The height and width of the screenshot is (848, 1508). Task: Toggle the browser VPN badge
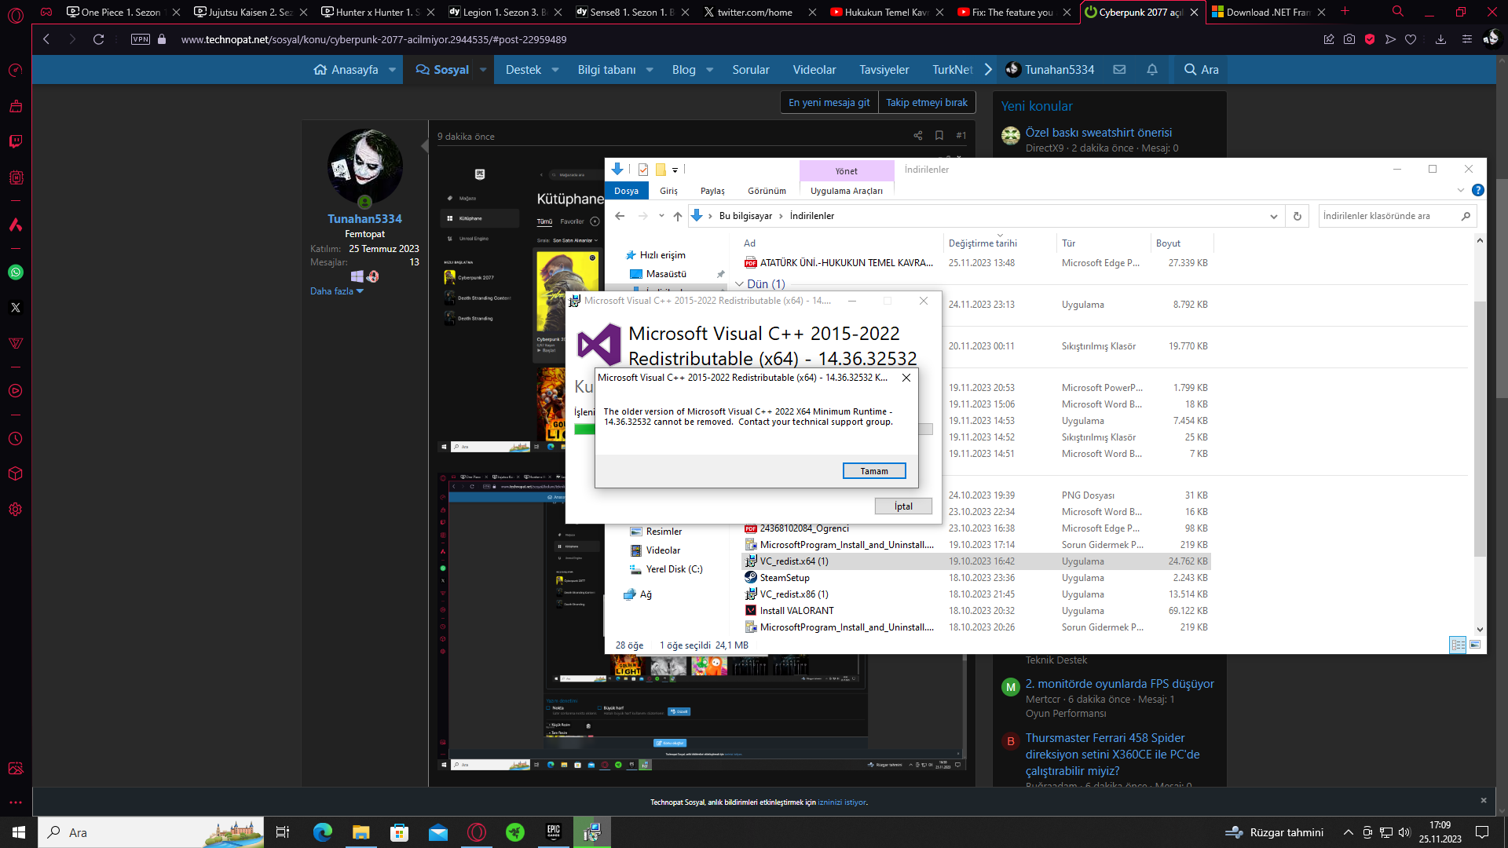point(141,39)
